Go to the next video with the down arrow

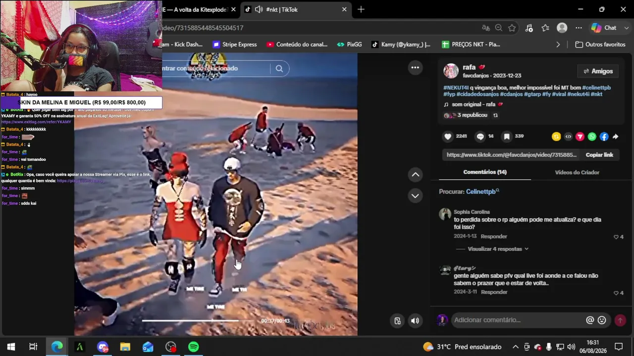point(415,196)
